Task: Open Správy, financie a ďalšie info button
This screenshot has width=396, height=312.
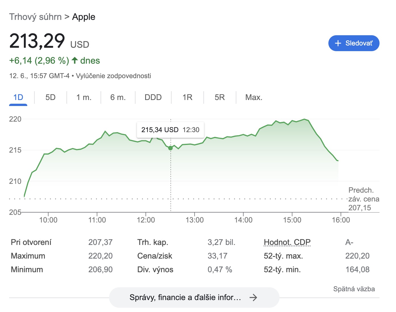Action: pyautogui.click(x=194, y=298)
